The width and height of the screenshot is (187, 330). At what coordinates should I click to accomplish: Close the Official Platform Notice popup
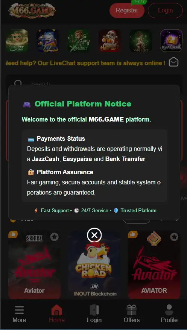(x=94, y=235)
